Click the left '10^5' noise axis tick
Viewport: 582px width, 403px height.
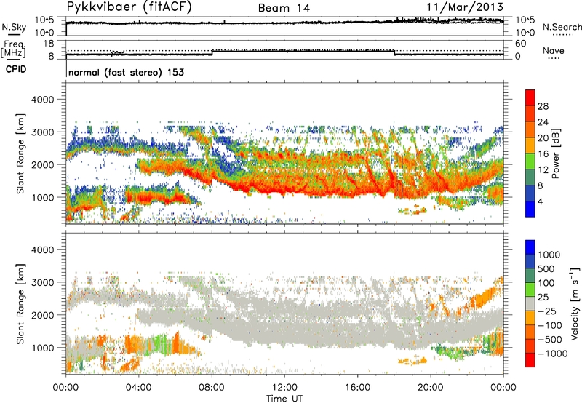pos(44,20)
